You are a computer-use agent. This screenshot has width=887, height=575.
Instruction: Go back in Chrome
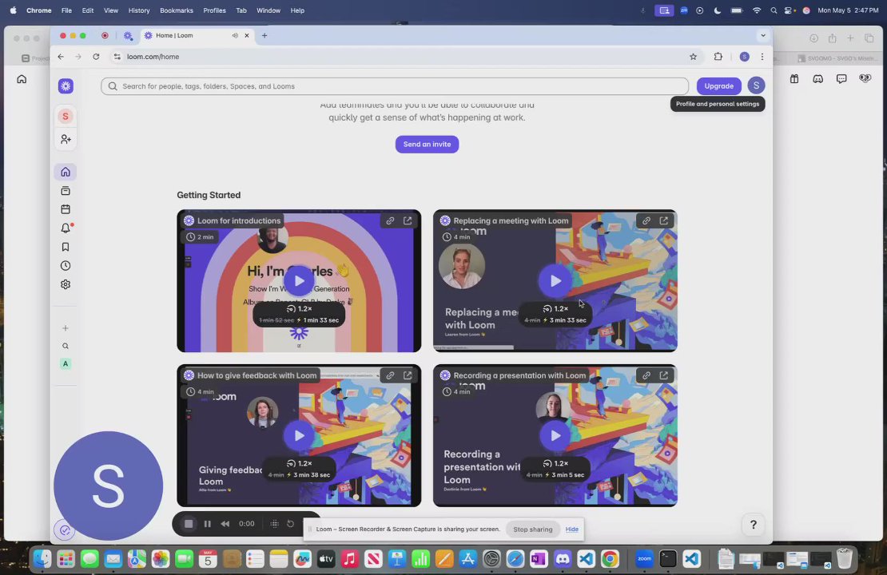tap(61, 57)
